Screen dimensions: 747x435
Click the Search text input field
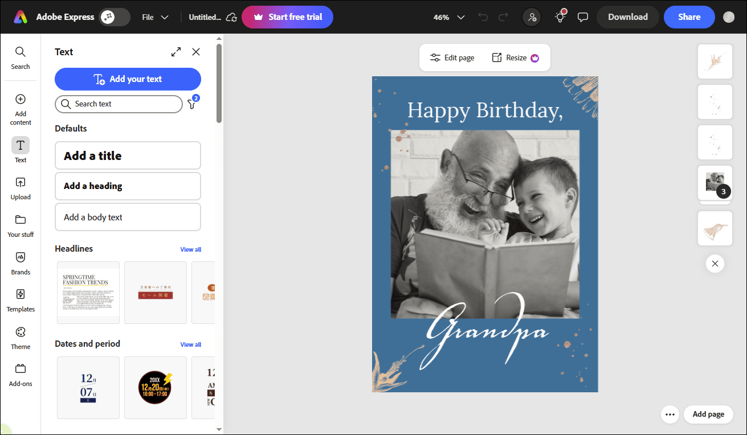tap(119, 104)
